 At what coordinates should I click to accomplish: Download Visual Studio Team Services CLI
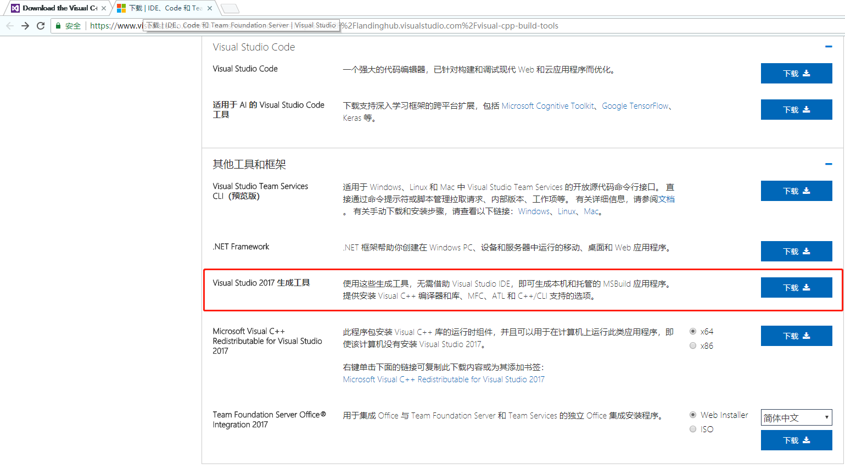pos(796,191)
